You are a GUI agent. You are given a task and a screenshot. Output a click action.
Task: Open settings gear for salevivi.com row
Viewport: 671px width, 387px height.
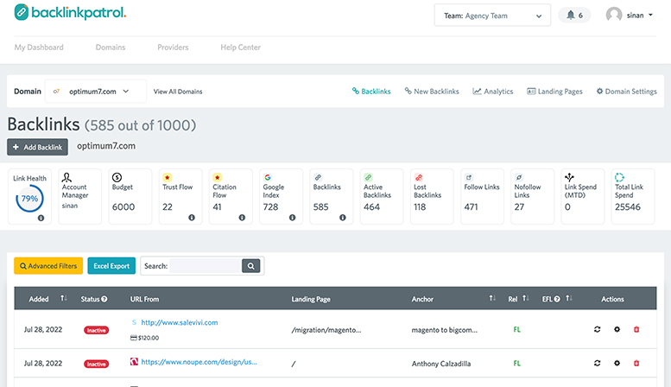click(617, 329)
